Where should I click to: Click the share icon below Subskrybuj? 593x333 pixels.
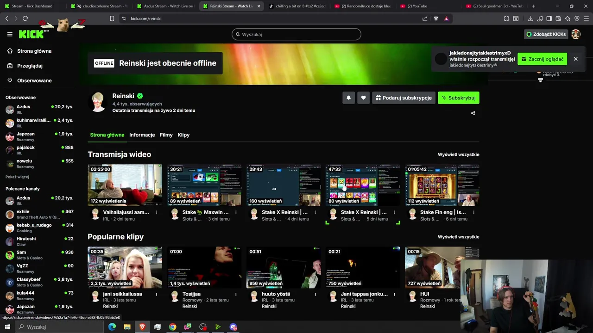click(x=473, y=113)
